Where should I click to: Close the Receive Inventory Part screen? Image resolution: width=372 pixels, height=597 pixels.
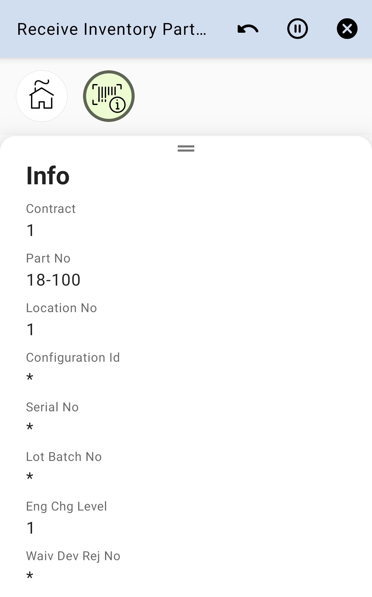point(347,29)
